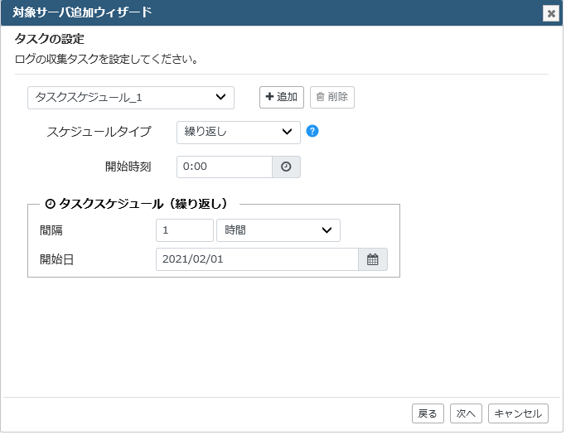This screenshot has width=566, height=435.
Task: Click the 開始時刻 0:00 input field
Action: (x=225, y=167)
